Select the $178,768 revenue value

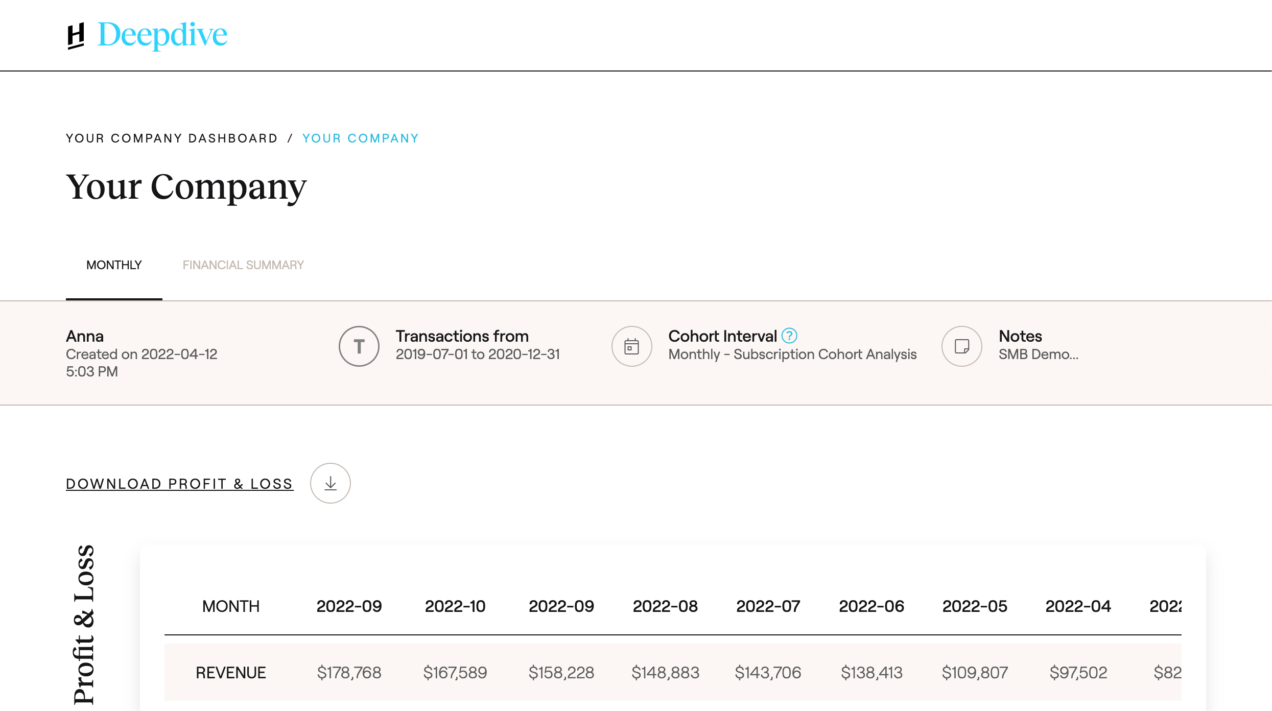coord(349,672)
